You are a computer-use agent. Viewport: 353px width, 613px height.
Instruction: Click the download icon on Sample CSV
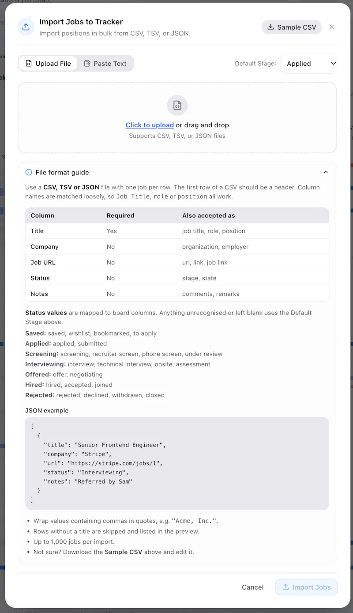click(270, 27)
